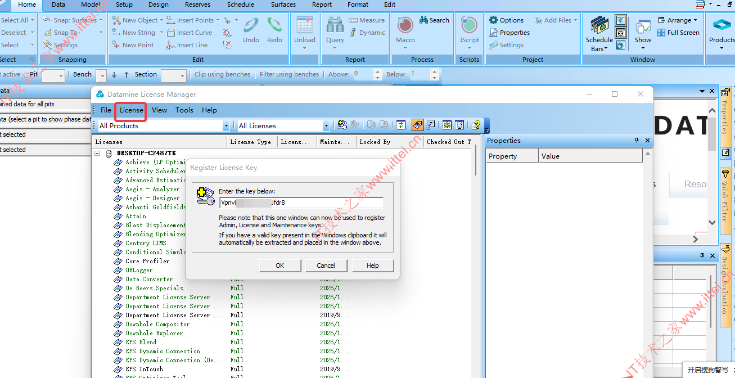Click the bench down arrow button
Image resolution: width=735 pixels, height=378 pixels.
coord(114,74)
